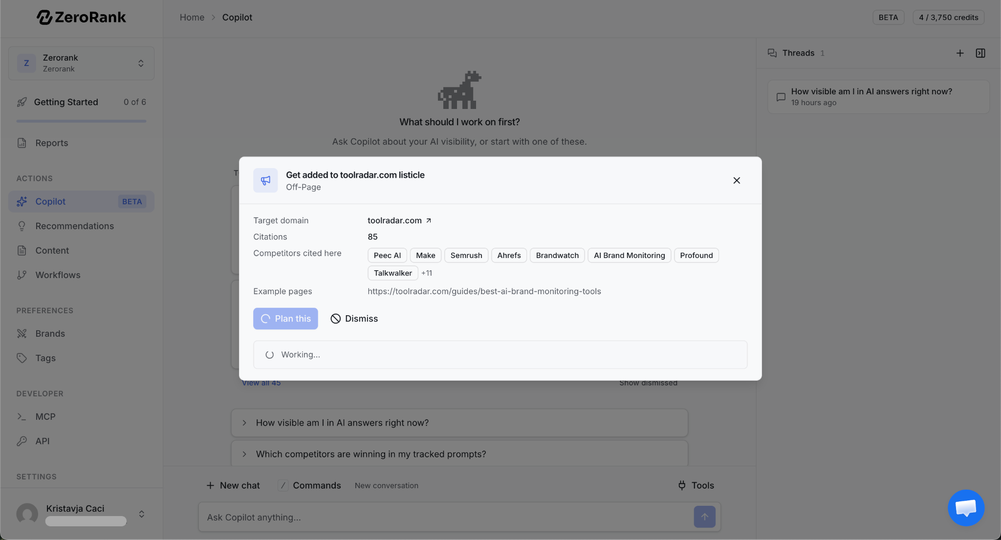
Task: Click the Threads chat bubbles icon
Action: pyautogui.click(x=772, y=53)
